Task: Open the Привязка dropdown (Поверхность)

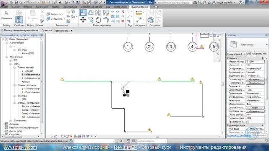Action: coord(63,31)
